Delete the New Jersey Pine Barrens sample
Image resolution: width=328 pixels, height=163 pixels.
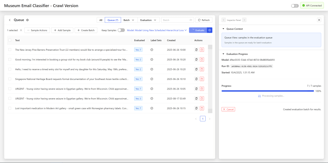(202, 50)
